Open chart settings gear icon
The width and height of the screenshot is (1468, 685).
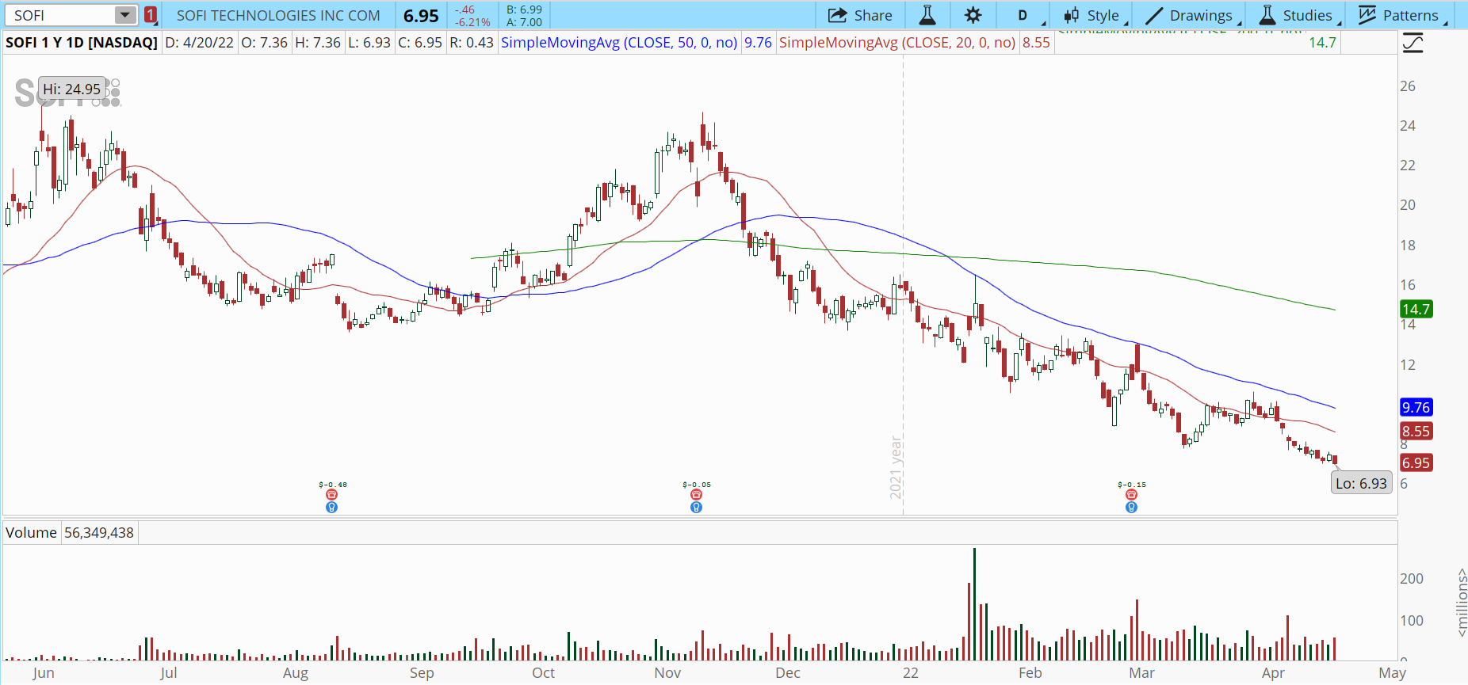(x=973, y=15)
